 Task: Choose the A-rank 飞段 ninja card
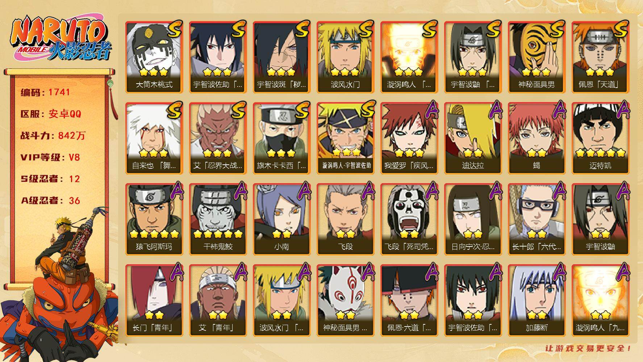click(x=345, y=219)
